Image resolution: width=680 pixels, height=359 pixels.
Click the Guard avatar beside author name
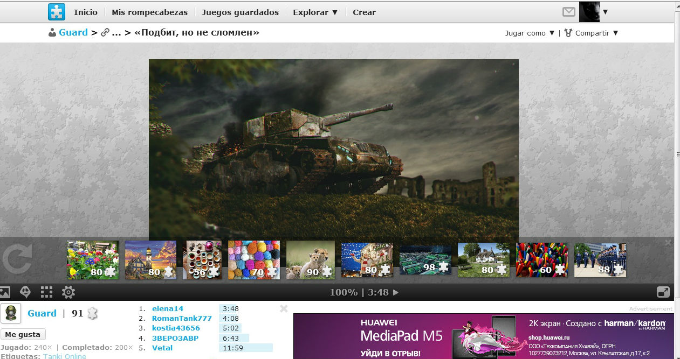coord(11,313)
